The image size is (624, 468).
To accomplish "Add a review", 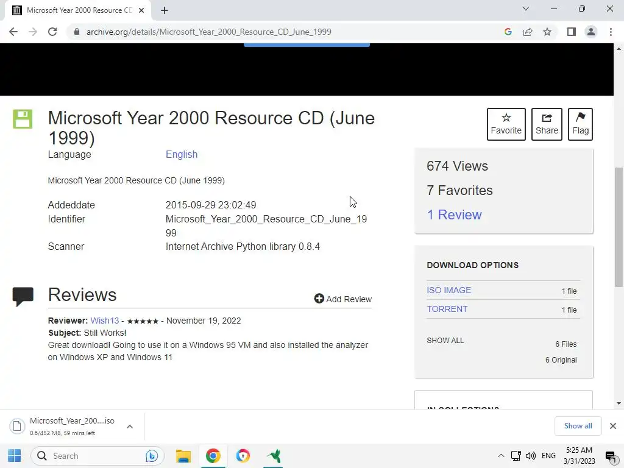I will coord(342,299).
